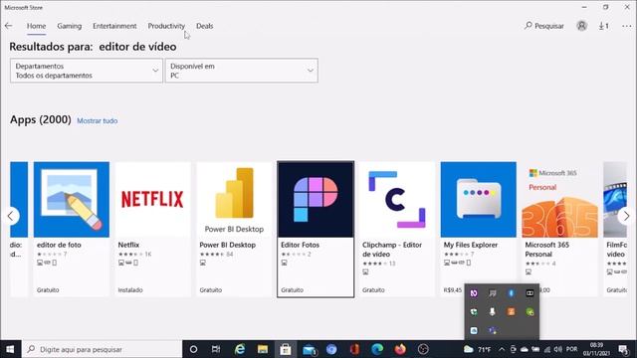This screenshot has width=637, height=358.
Task: Open the OBS Studio taskbar icon
Action: point(423,349)
